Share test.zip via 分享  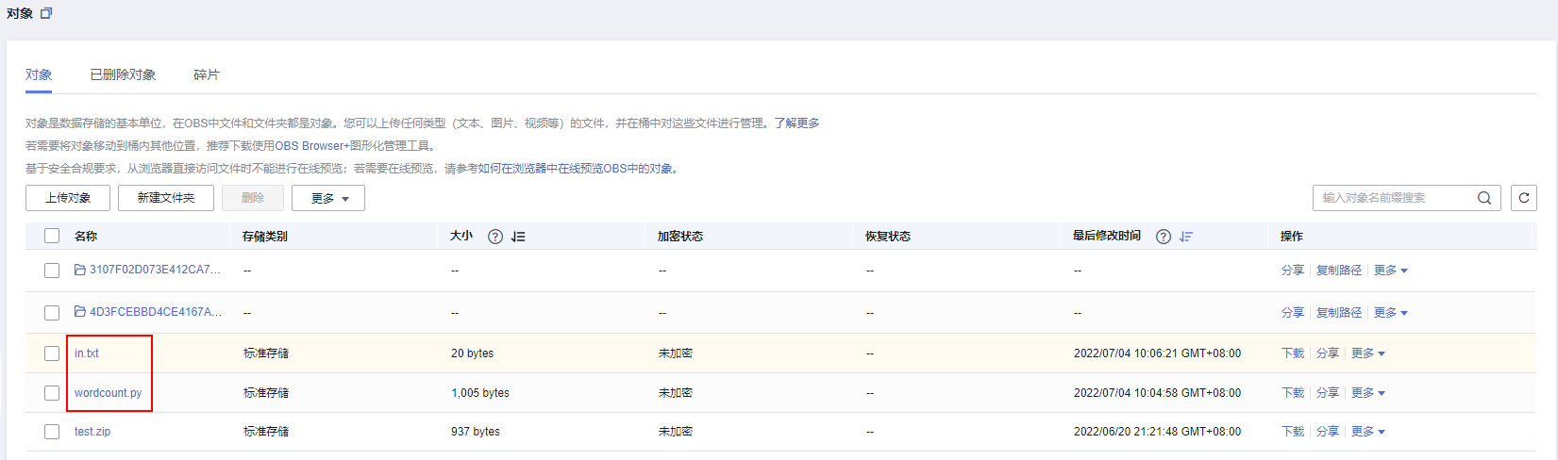point(1328,432)
